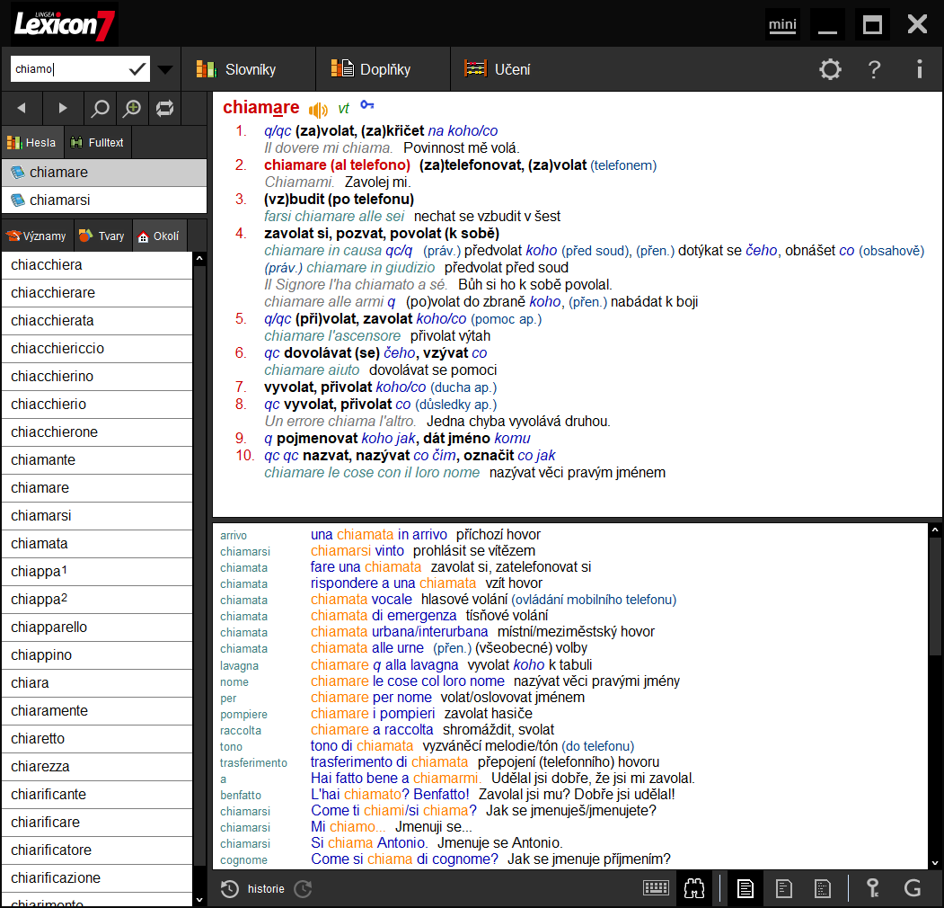Open 'chiamare i pompieri' phrase
Image resolution: width=944 pixels, height=908 pixels.
[373, 714]
